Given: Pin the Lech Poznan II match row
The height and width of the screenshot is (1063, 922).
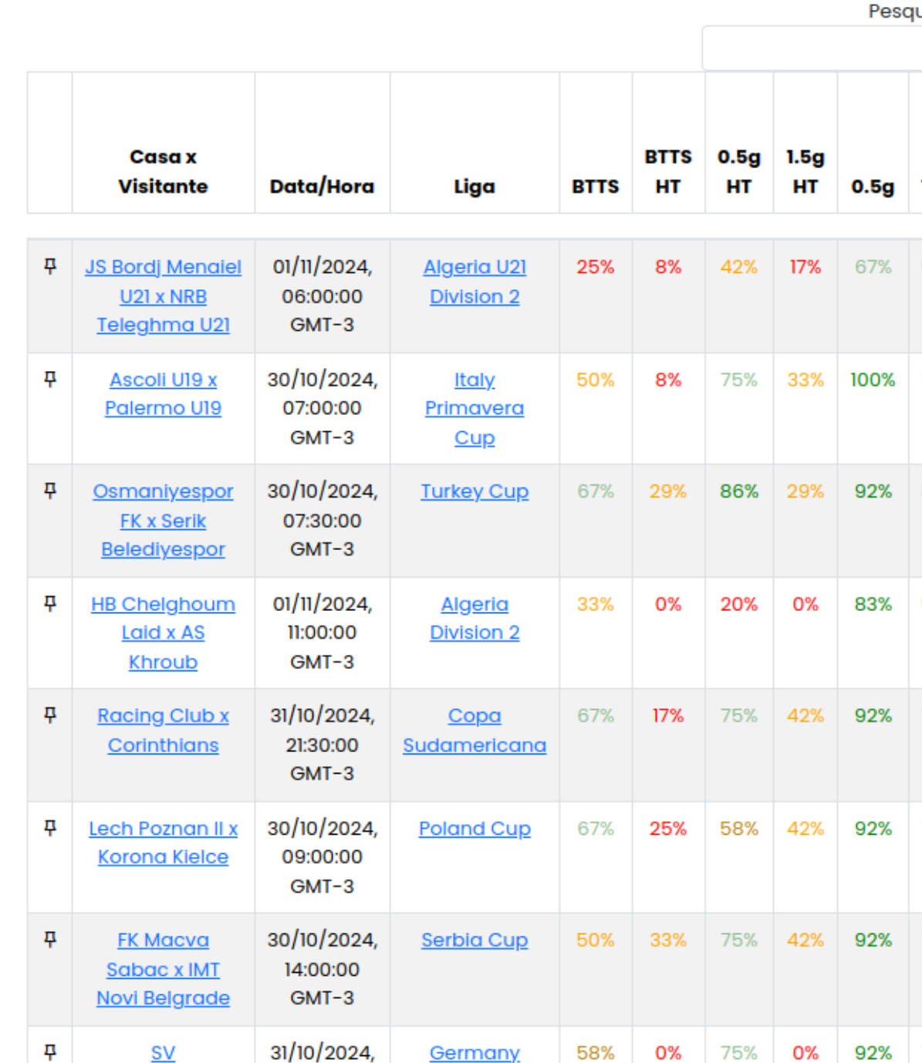Looking at the screenshot, I should coord(50,828).
